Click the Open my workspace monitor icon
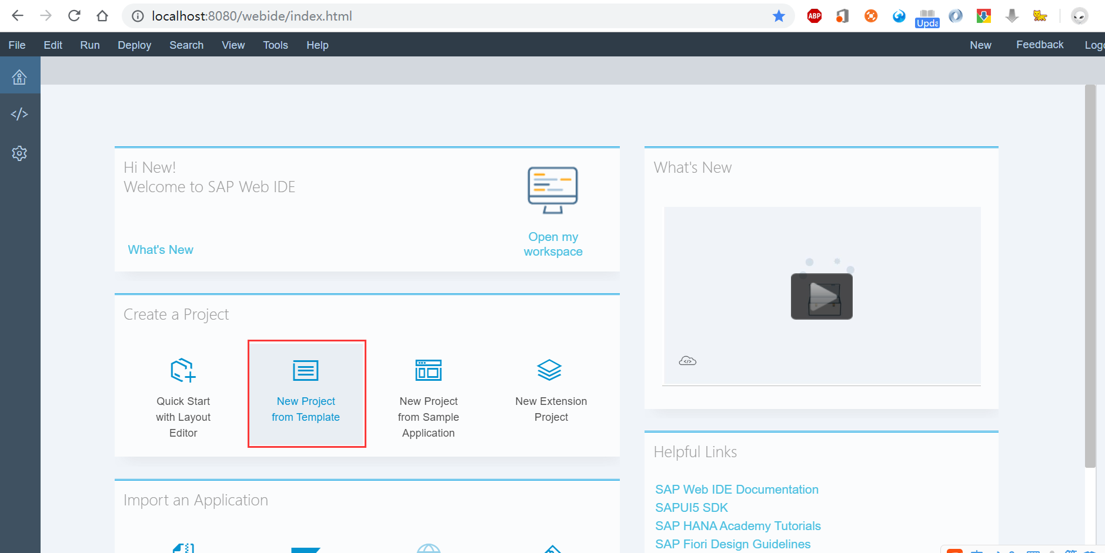This screenshot has height=553, width=1105. tap(553, 190)
